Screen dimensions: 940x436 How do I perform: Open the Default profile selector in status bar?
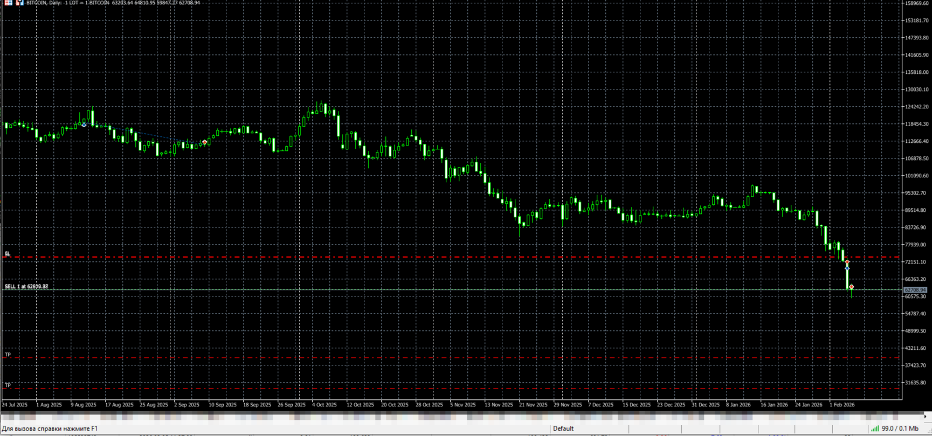click(563, 428)
